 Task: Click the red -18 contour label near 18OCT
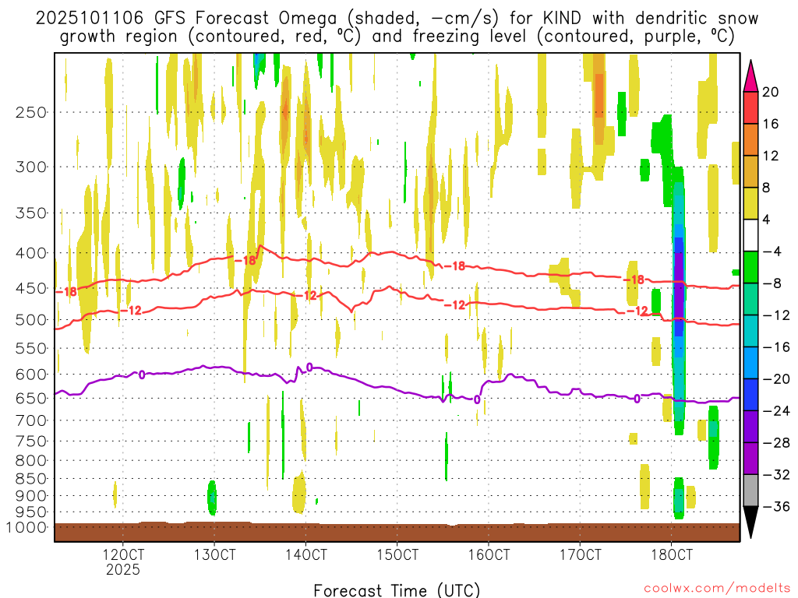[634, 280]
